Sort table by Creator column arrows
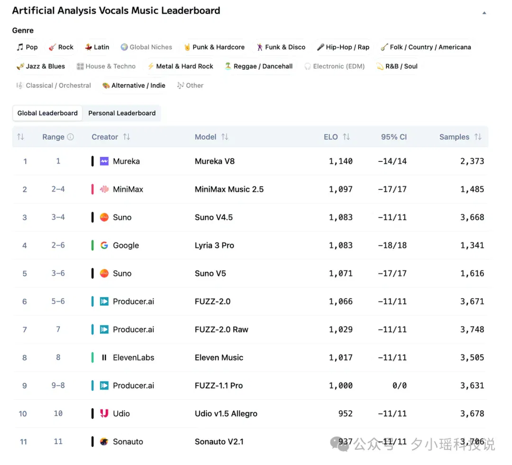The width and height of the screenshot is (512, 465). tap(127, 137)
